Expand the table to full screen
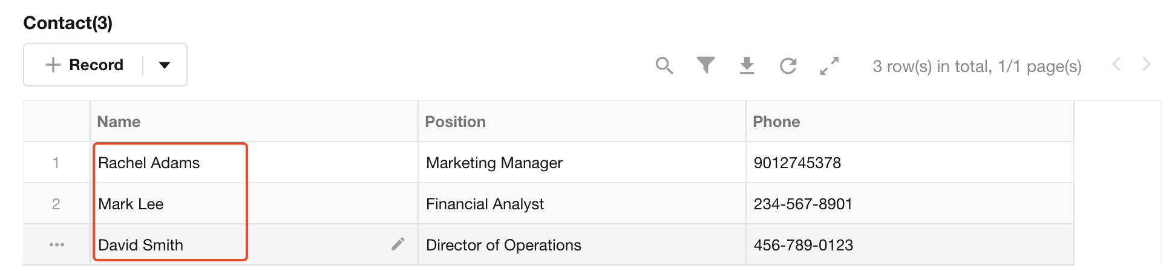Viewport: 1175px width, 271px height. pyautogui.click(x=830, y=65)
